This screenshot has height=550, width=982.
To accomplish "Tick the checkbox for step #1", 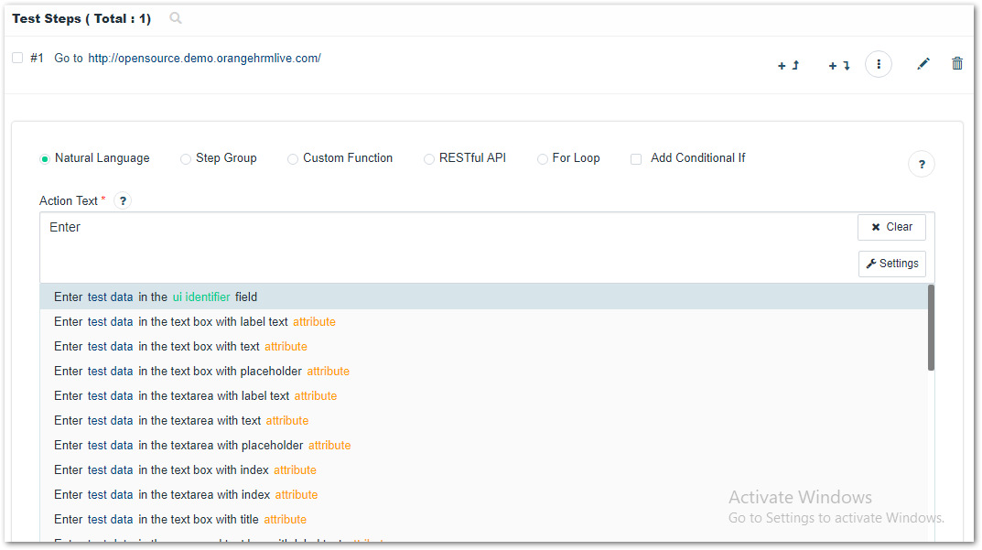I will pyautogui.click(x=17, y=58).
